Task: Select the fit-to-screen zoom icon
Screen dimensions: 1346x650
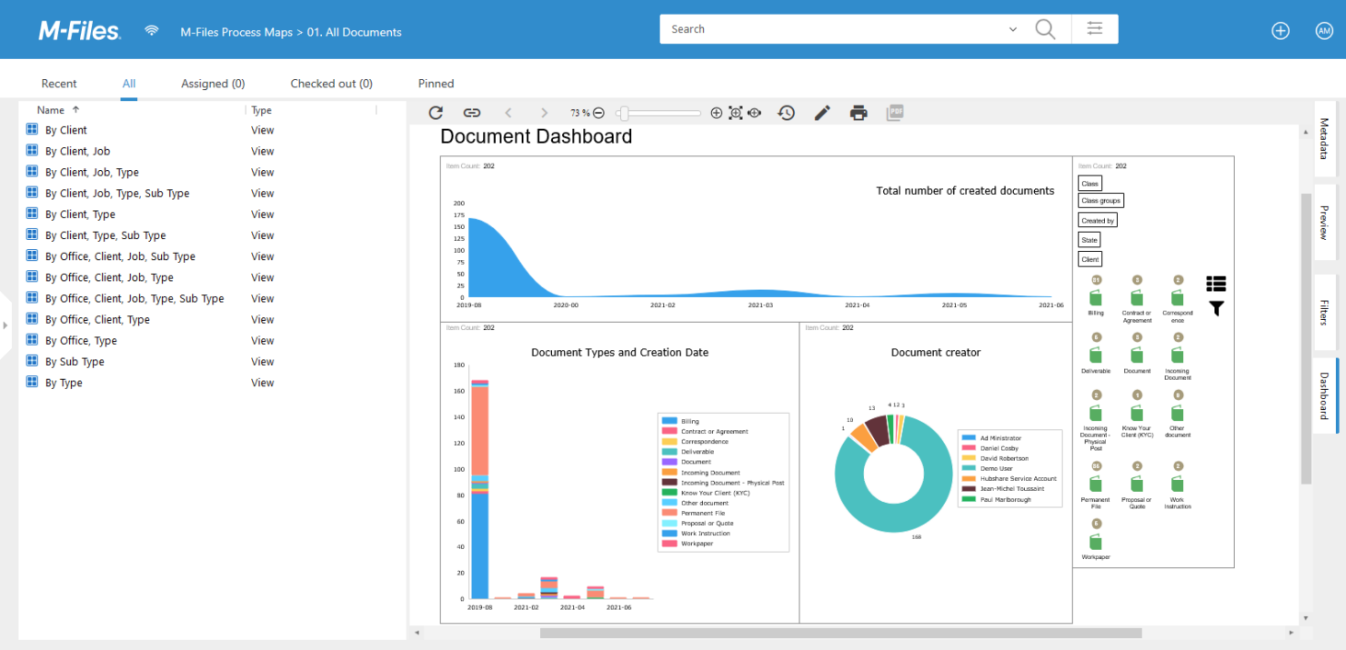Action: tap(736, 112)
